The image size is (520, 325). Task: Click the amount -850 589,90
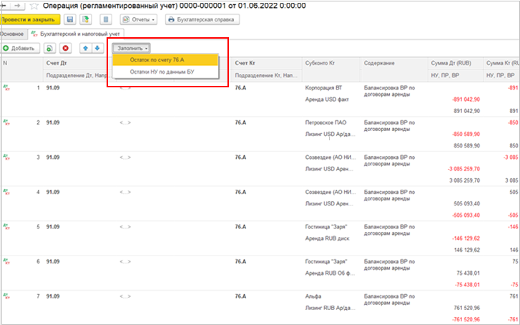point(466,134)
